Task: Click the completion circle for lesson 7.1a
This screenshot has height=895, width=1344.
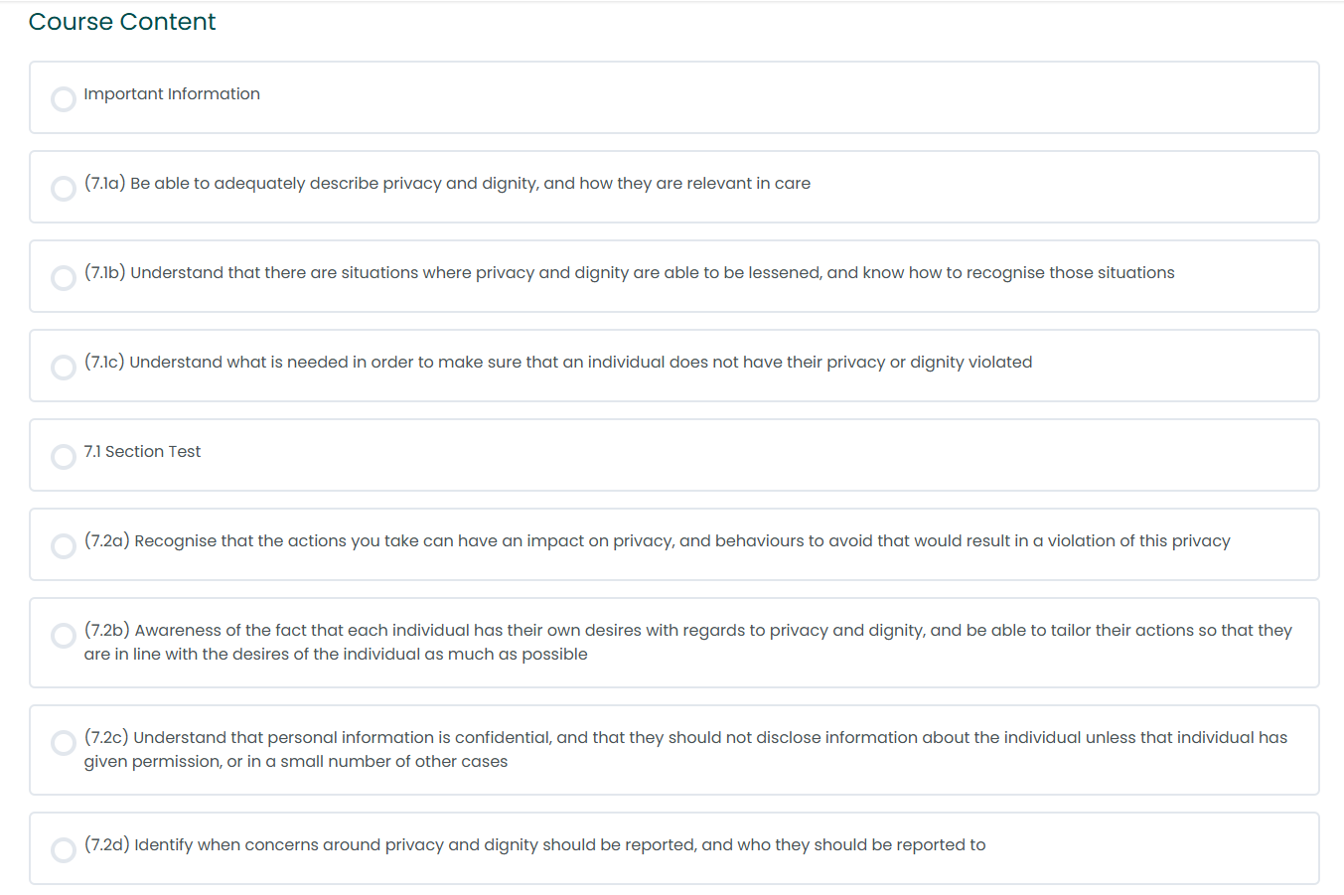Action: point(64,189)
